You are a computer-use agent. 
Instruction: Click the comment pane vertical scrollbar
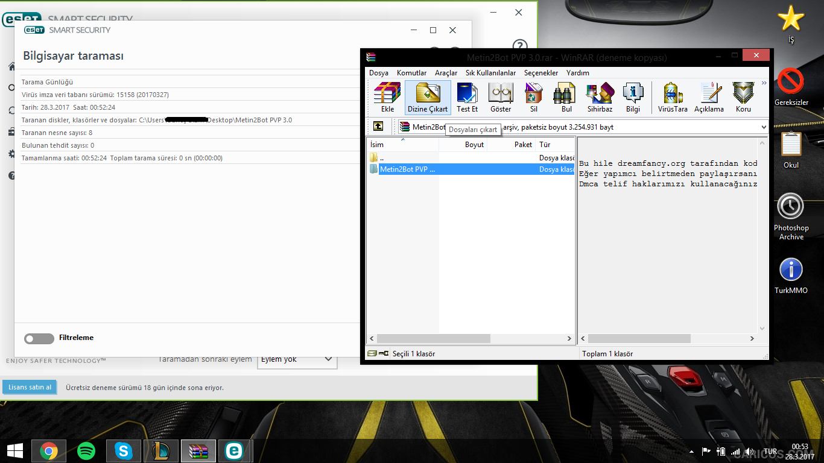pyautogui.click(x=762, y=235)
